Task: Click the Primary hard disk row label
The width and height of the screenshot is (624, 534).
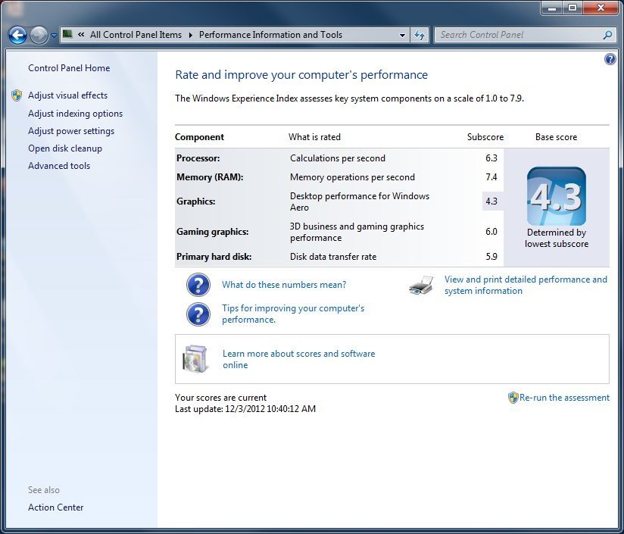Action: click(x=214, y=257)
